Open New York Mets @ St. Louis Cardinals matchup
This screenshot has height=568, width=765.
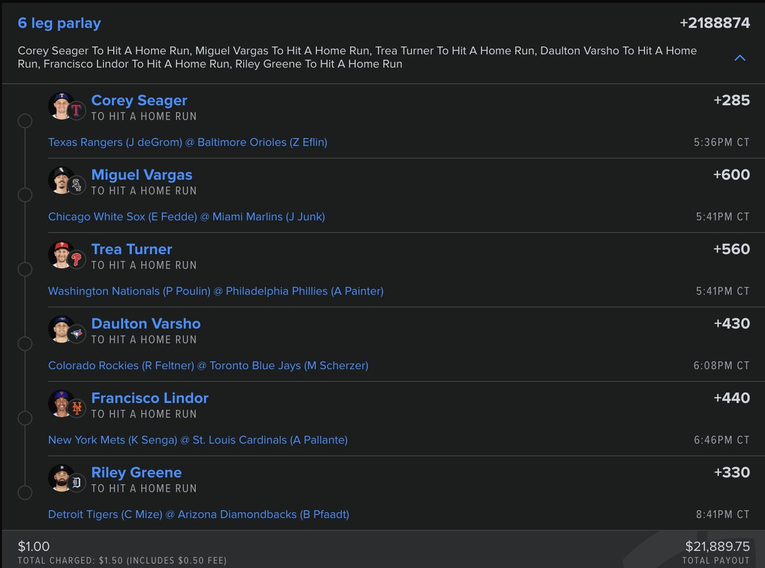198,441
